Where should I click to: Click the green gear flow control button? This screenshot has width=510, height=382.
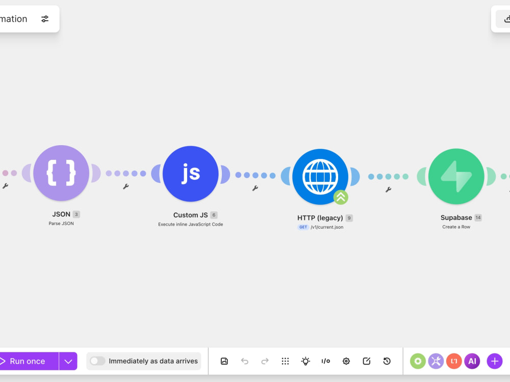[x=418, y=361]
